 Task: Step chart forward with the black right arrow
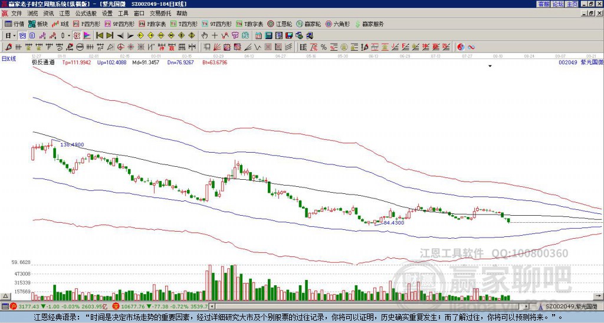coord(130,36)
